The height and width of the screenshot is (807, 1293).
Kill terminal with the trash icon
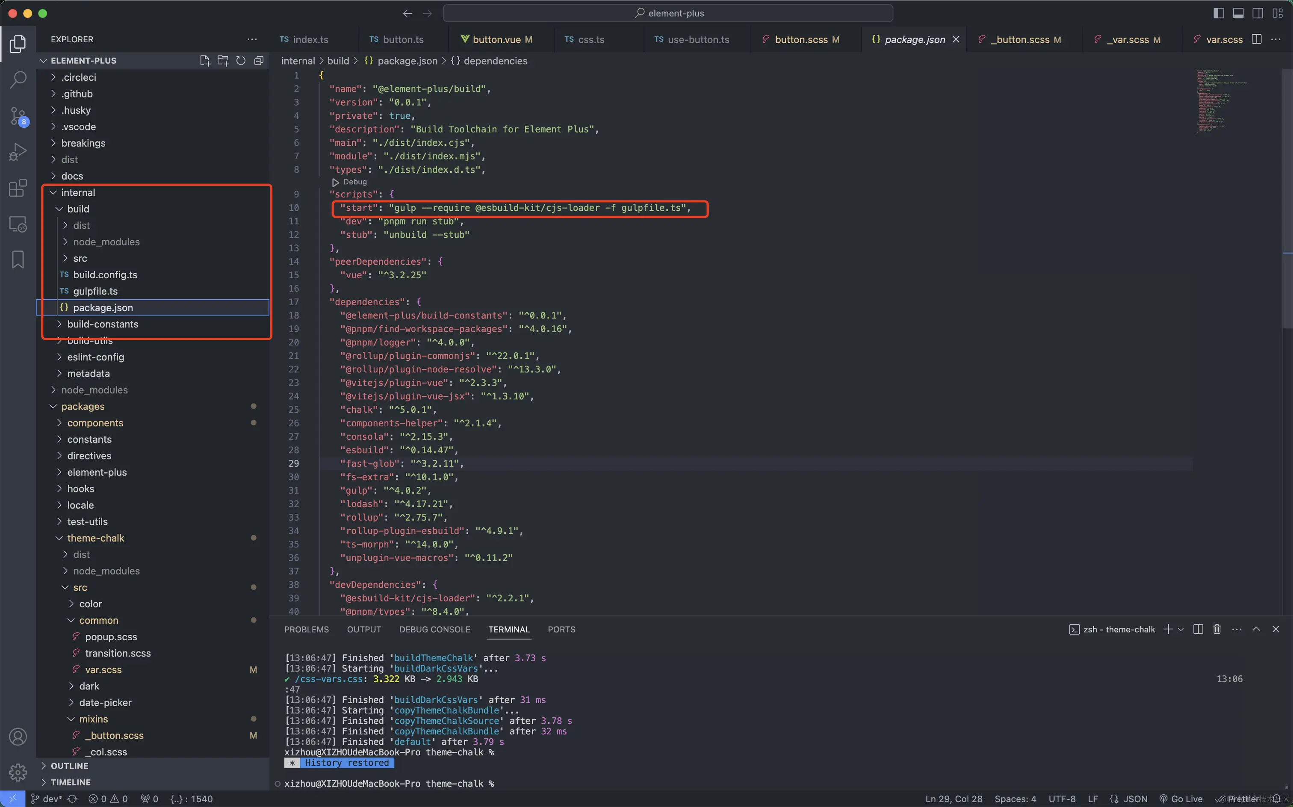(1216, 629)
